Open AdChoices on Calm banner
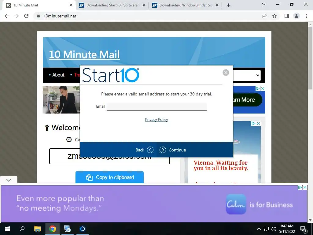The height and width of the screenshot is (235, 313). (300, 188)
